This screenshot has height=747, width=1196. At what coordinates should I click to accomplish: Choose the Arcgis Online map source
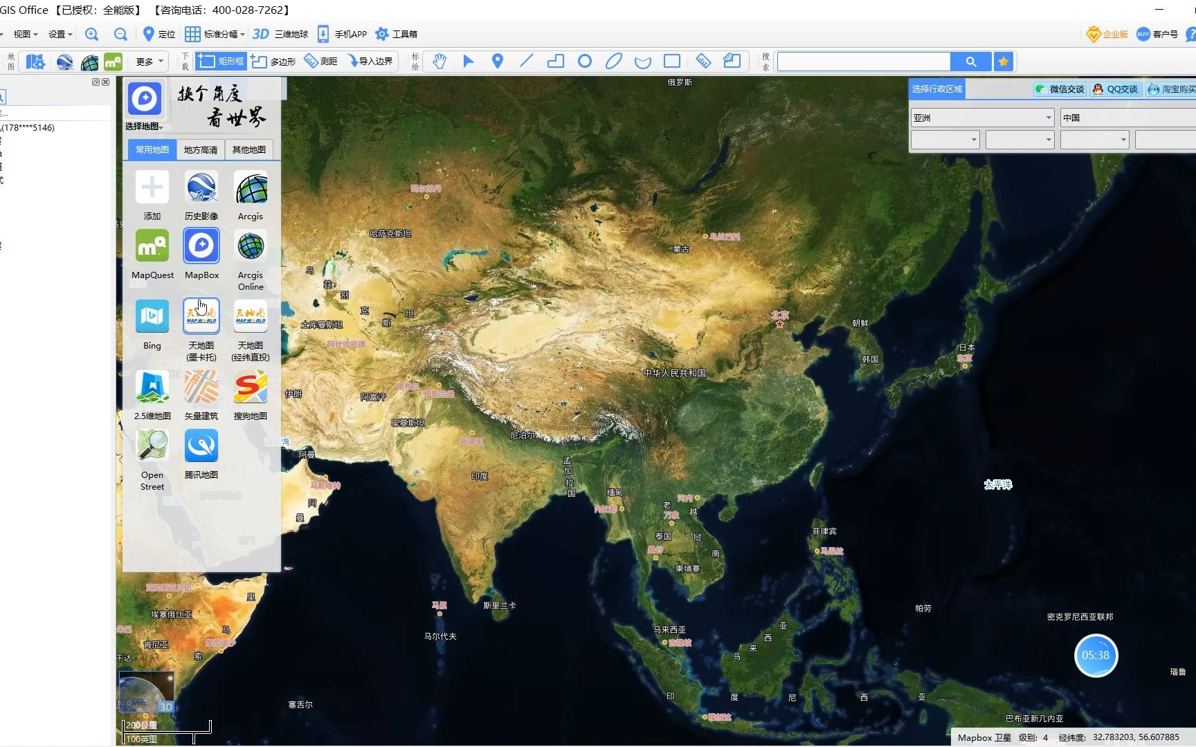(251, 260)
